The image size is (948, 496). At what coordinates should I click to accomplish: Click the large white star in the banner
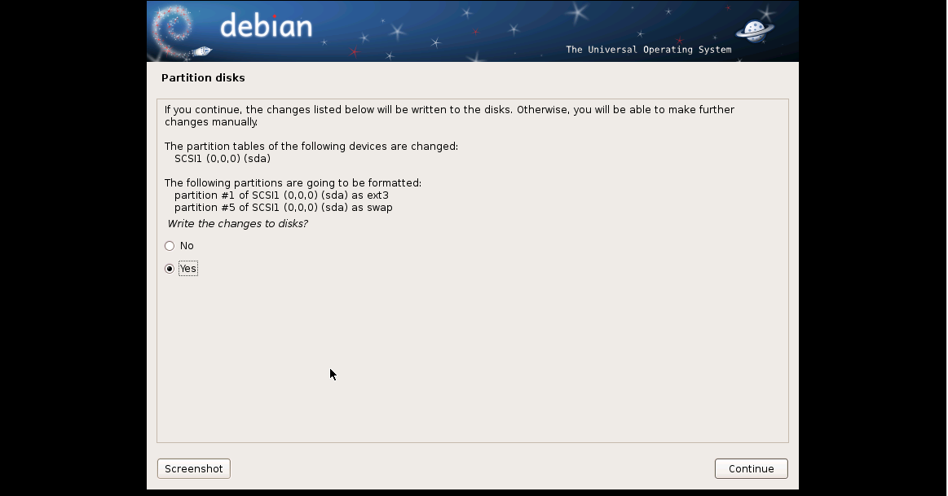point(578,12)
